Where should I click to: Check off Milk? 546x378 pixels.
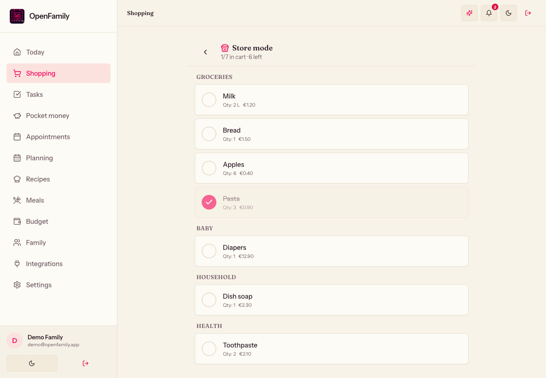[x=209, y=100]
